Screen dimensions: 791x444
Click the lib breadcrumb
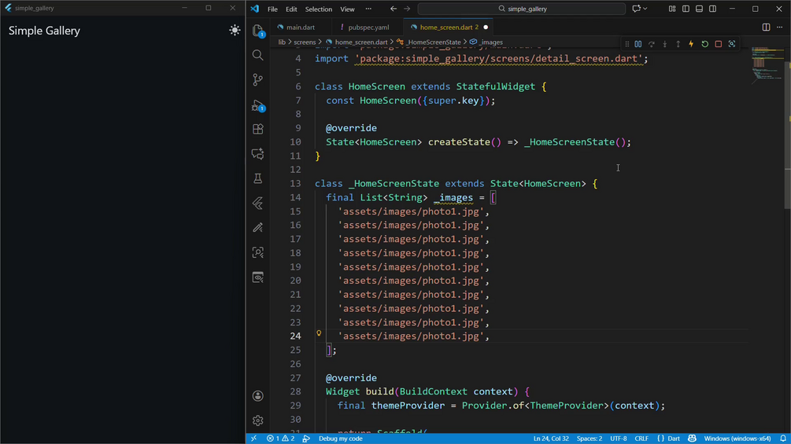point(282,42)
